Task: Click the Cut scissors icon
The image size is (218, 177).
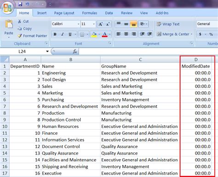Action: 19,21
